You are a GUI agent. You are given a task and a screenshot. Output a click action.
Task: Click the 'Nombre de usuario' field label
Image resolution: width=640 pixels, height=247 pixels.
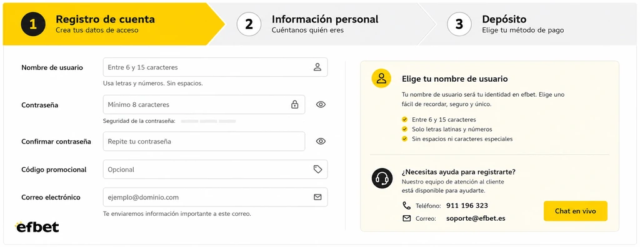[x=52, y=67]
